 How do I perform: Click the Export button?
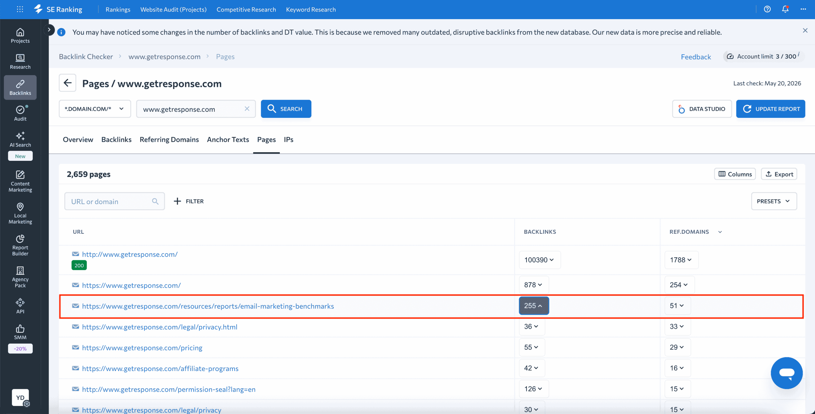click(779, 174)
